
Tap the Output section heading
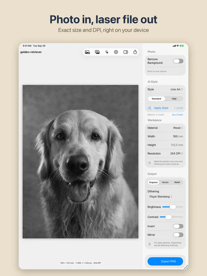[x=152, y=174]
